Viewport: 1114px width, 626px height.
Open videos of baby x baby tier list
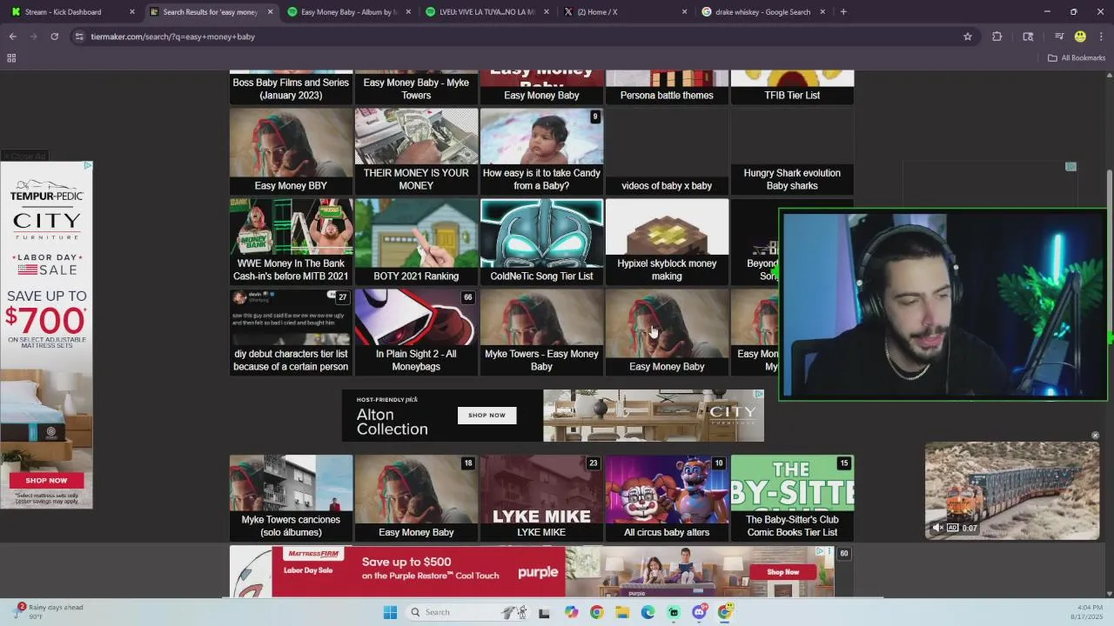tap(667, 151)
